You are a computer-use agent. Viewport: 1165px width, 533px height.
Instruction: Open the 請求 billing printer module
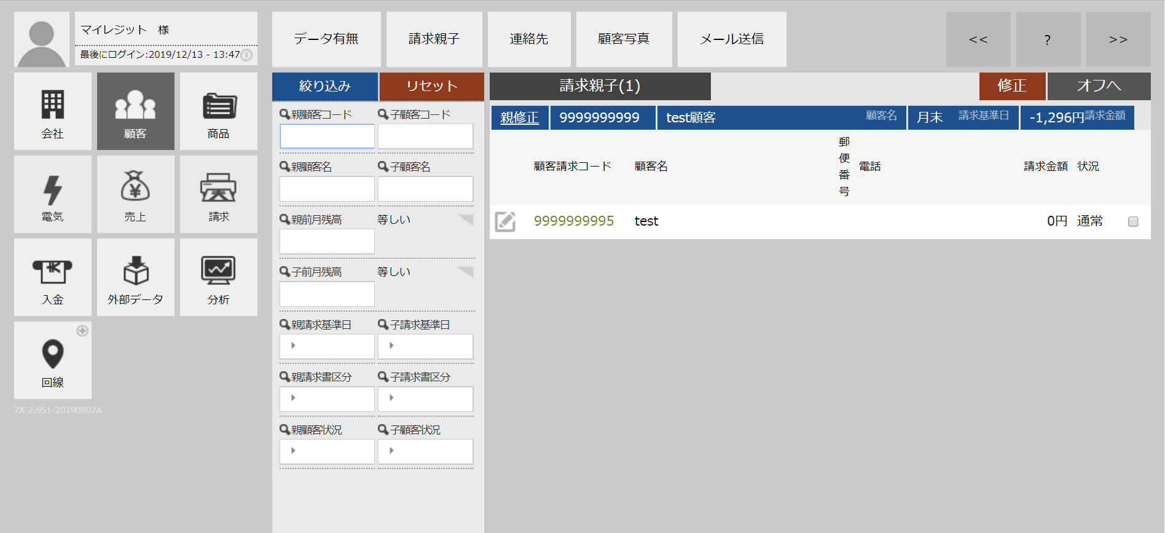point(219,194)
